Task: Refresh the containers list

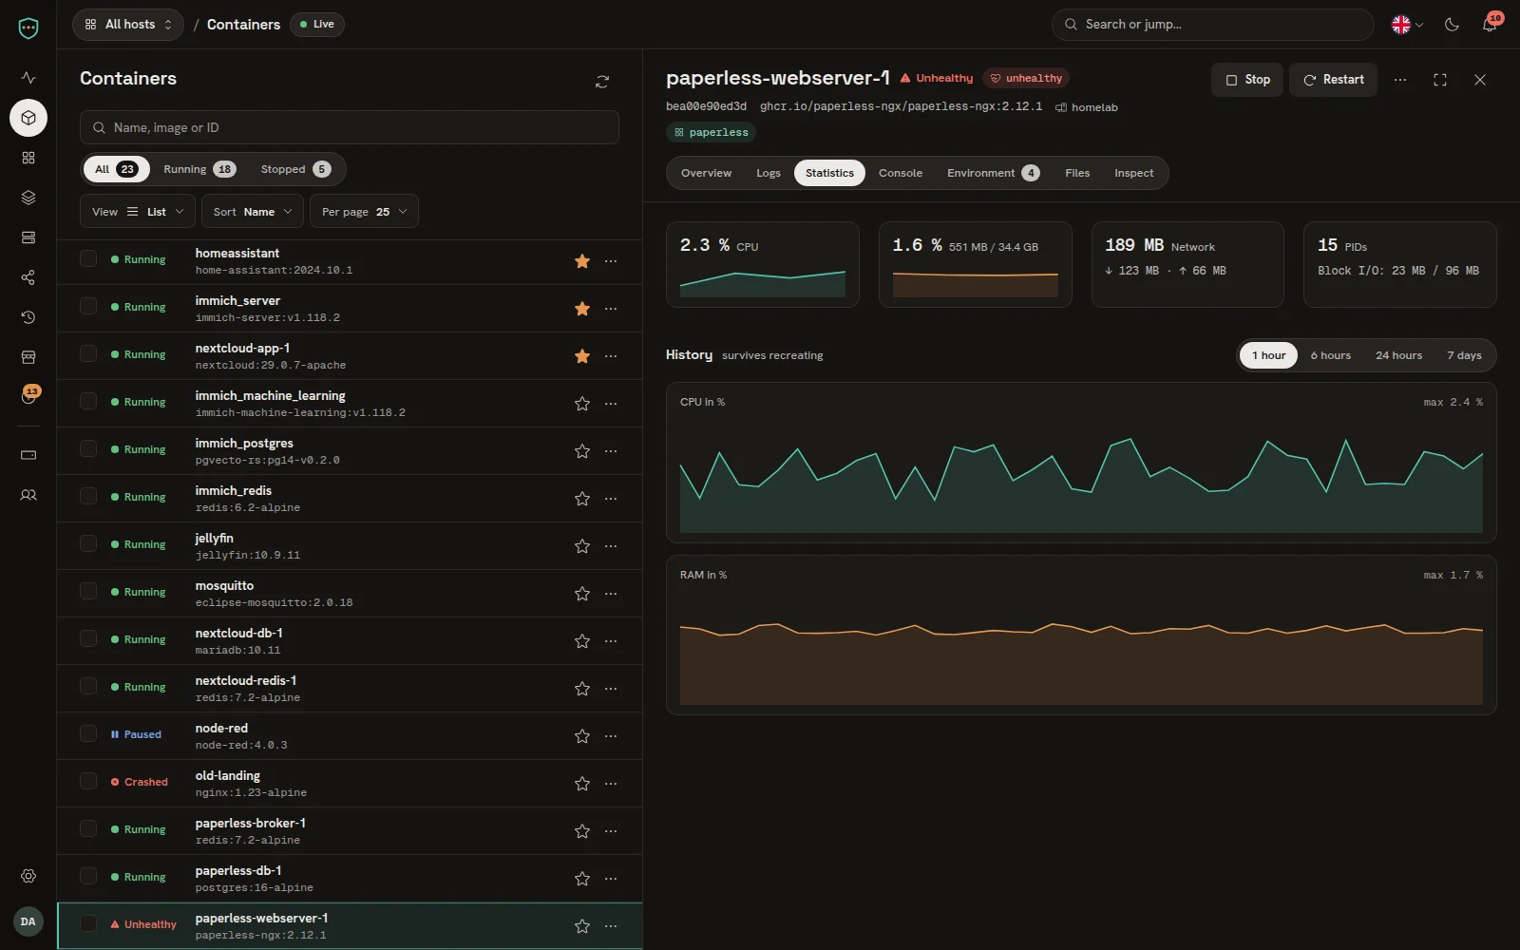Action: pyautogui.click(x=602, y=82)
